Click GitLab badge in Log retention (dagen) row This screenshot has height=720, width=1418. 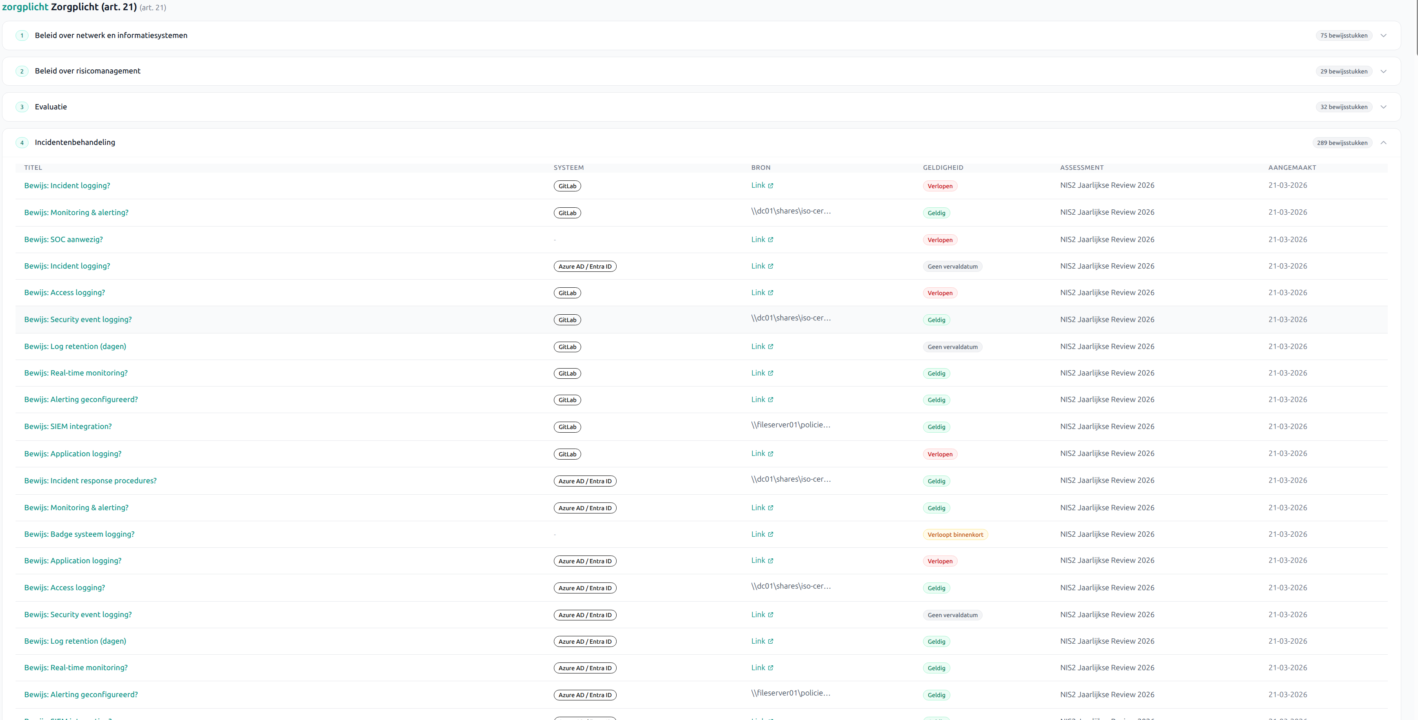[x=567, y=347]
